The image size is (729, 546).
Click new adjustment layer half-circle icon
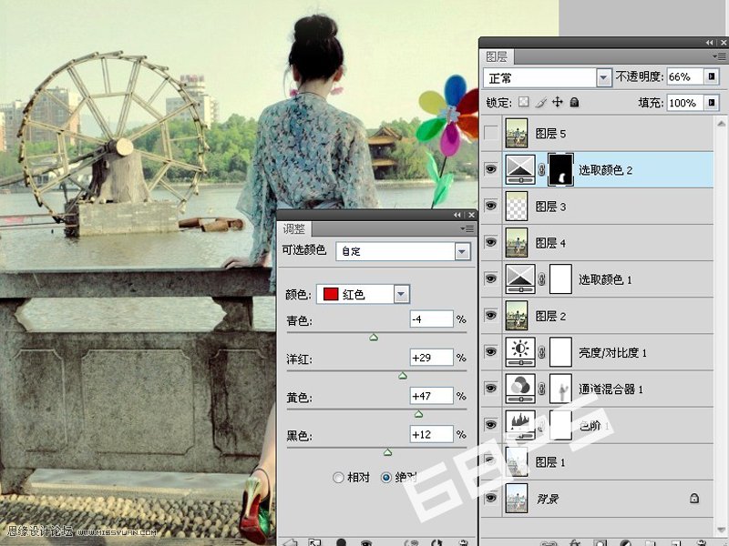tap(625, 542)
